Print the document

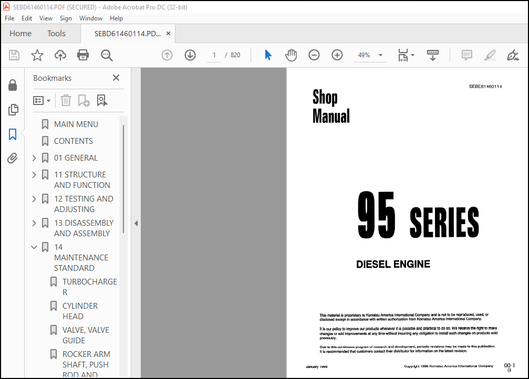pos(83,55)
